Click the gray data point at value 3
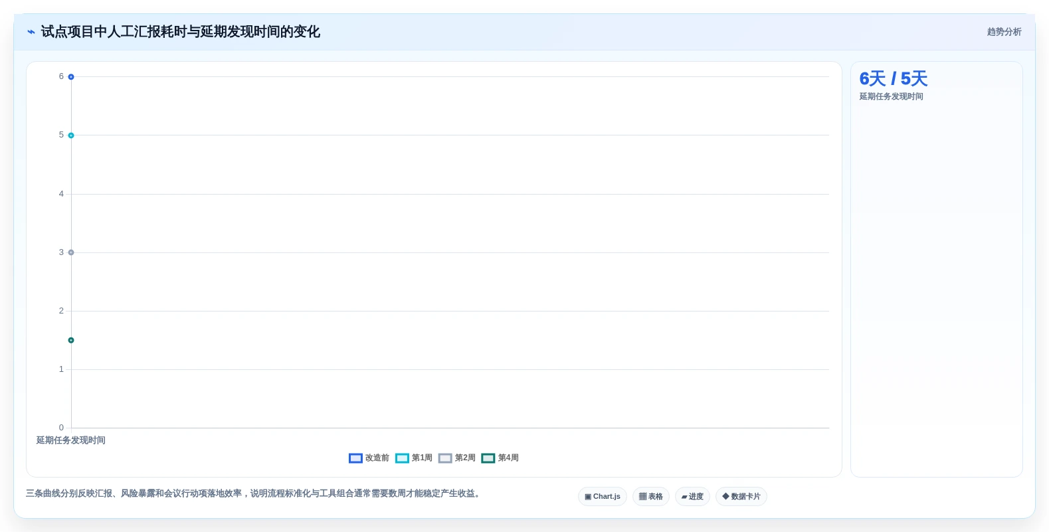Image resolution: width=1049 pixels, height=532 pixels. point(71,252)
